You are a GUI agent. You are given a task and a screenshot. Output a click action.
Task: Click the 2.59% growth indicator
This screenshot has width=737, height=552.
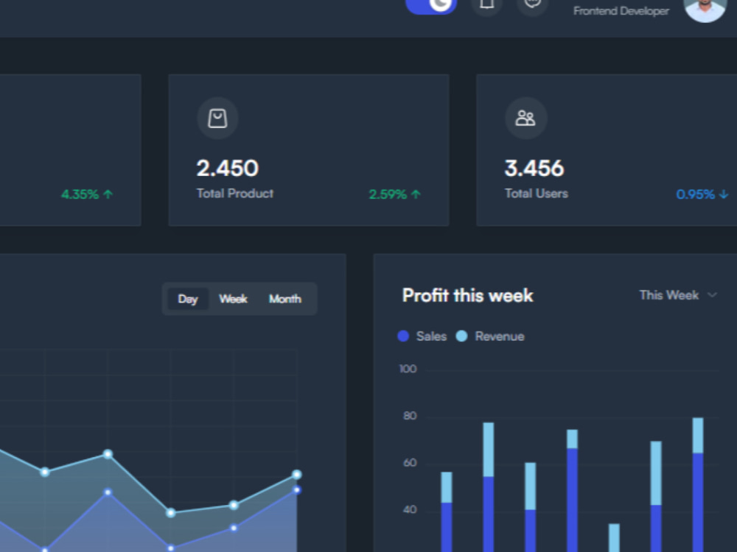click(x=394, y=194)
